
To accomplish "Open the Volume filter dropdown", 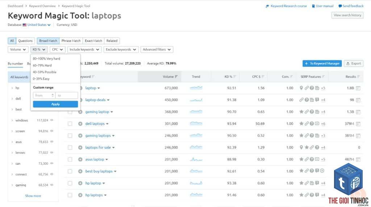I will (18, 49).
